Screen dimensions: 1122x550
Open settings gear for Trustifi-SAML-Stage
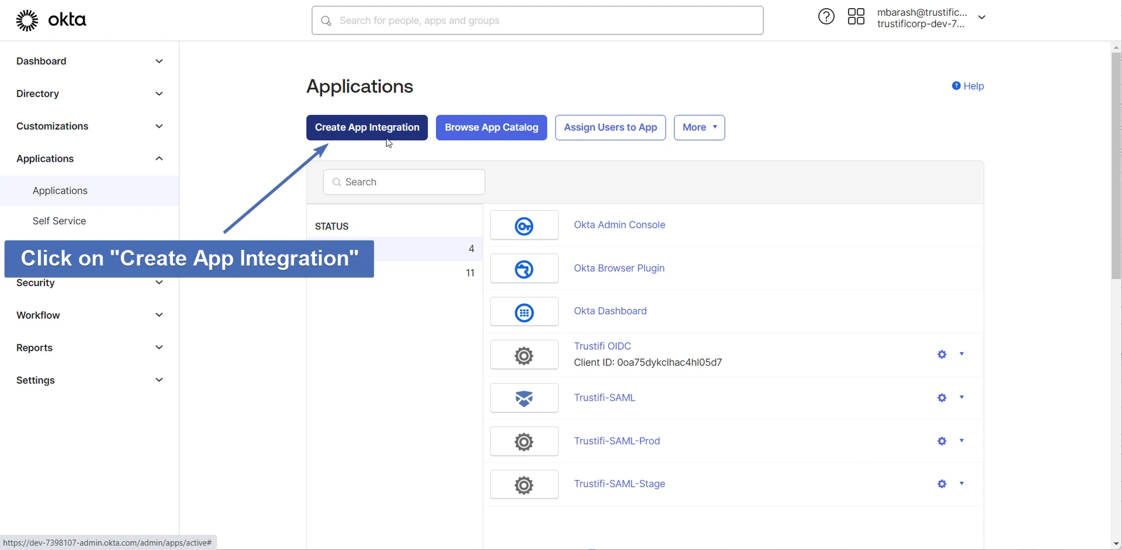click(x=941, y=484)
